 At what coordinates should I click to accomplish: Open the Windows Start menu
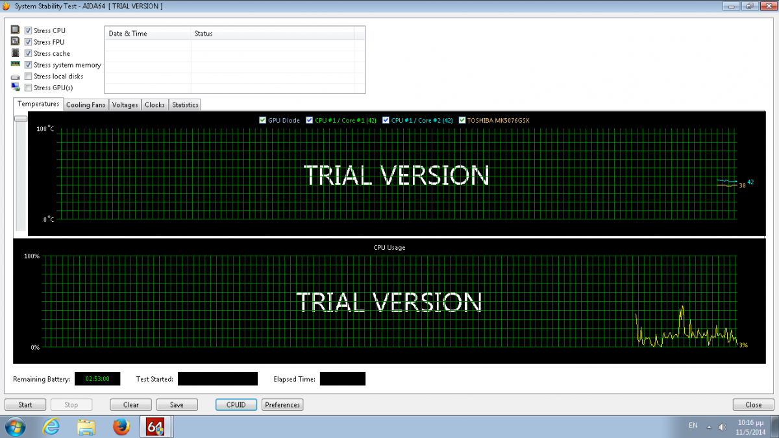click(x=15, y=427)
